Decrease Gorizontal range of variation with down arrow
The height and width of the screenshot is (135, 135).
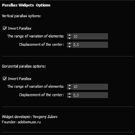(70, 88)
